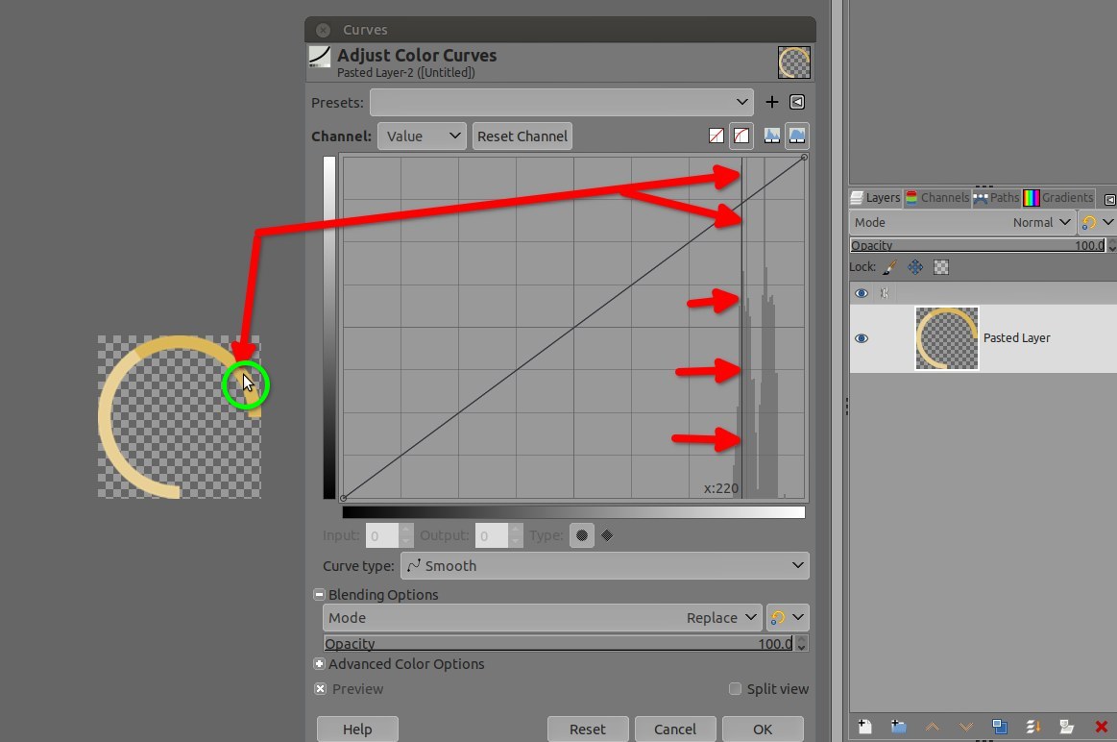Click the Help button

tap(357, 730)
